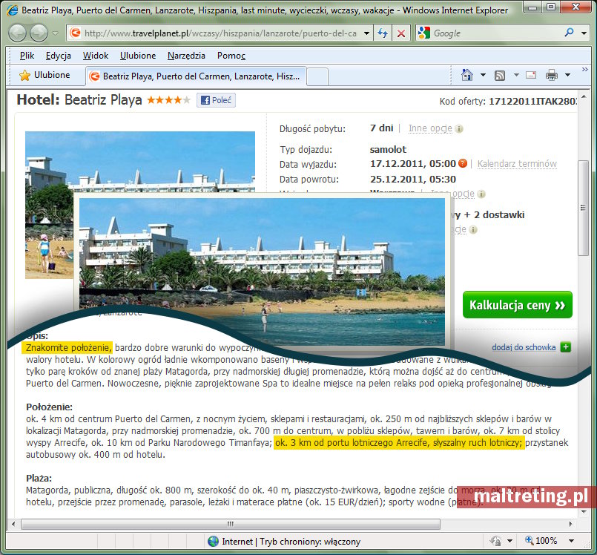The height and width of the screenshot is (555, 597).
Task: Show more command bar items chevron
Action: [x=584, y=69]
